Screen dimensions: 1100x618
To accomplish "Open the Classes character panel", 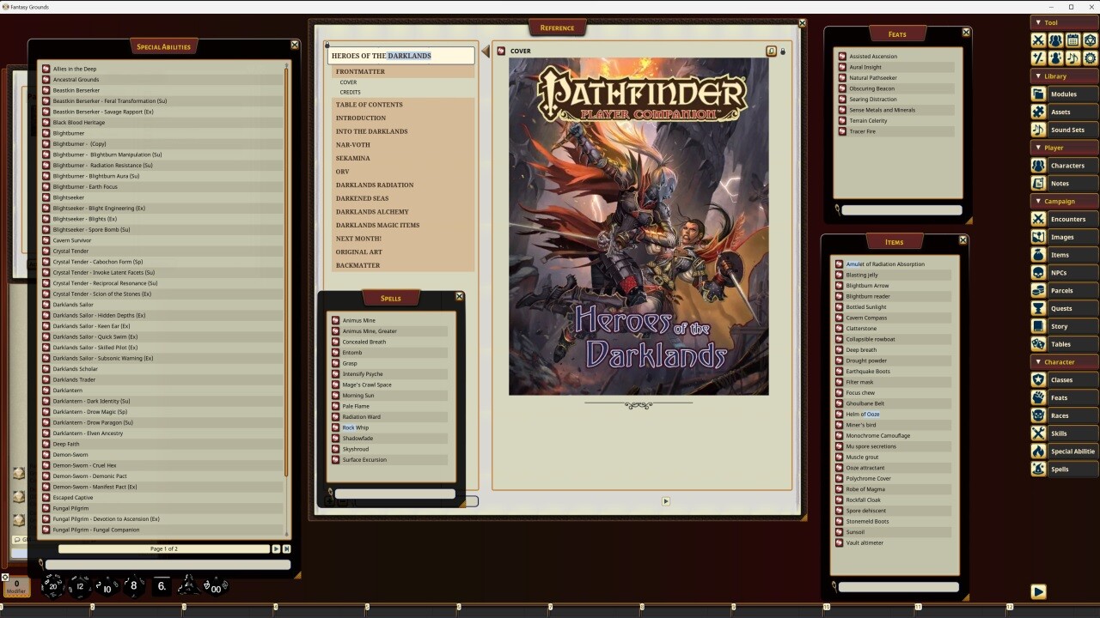I will (x=1068, y=379).
